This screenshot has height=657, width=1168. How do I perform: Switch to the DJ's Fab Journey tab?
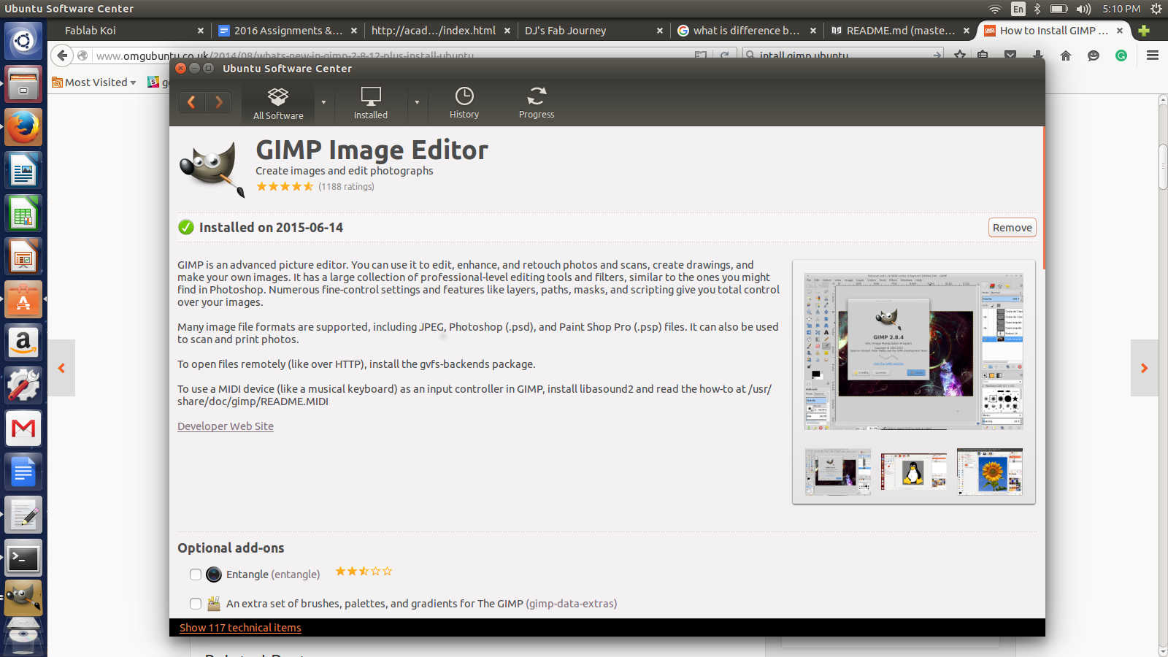[x=593, y=31]
